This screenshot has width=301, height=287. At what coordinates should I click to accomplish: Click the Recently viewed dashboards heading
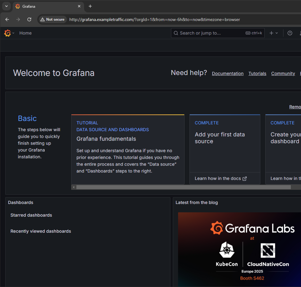(x=41, y=231)
